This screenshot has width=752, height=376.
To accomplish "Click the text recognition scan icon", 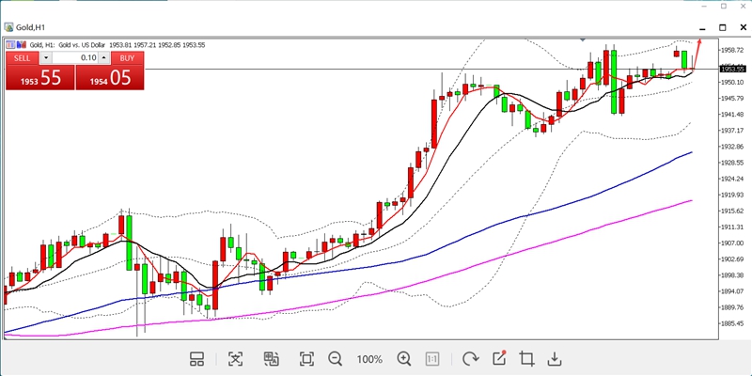I will pyautogui.click(x=235, y=358).
